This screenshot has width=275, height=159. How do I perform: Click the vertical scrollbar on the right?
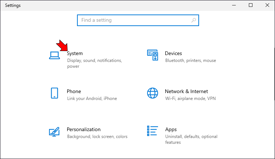pyautogui.click(x=274, y=72)
